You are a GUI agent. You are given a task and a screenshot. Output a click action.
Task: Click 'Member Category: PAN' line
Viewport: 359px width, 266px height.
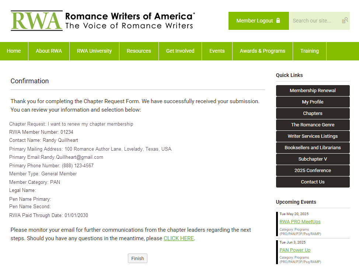tap(35, 182)
